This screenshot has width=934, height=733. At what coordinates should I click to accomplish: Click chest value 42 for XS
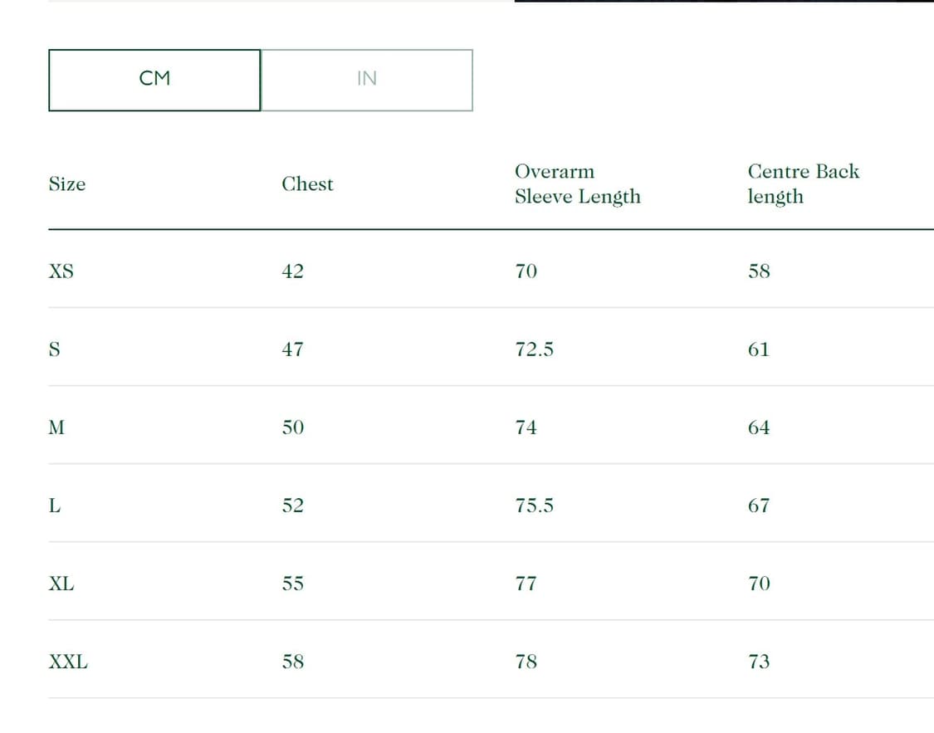pos(292,271)
